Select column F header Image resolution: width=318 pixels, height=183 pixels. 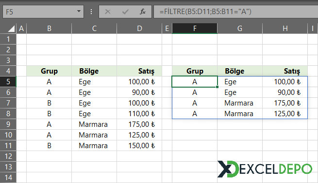[x=195, y=28]
